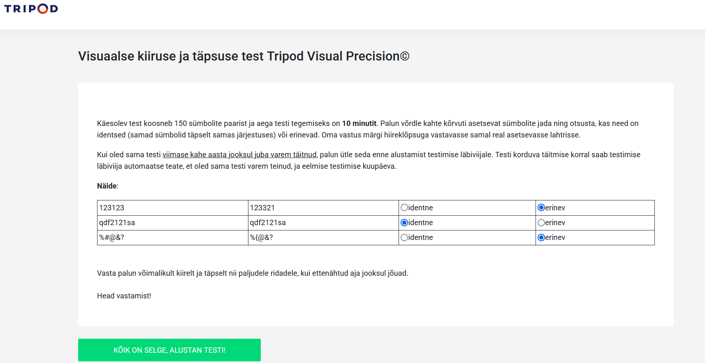Viewport: 705px width, 363px height.
Task: Select 'erinev' for the %#@&? row
Action: (x=541, y=237)
